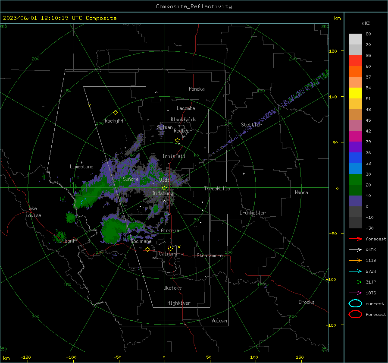
Task: Click the yellow diamond marker below RedDeer
Action: point(177,140)
